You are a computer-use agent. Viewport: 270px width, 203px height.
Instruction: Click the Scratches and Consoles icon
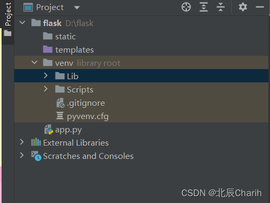pos(36,156)
